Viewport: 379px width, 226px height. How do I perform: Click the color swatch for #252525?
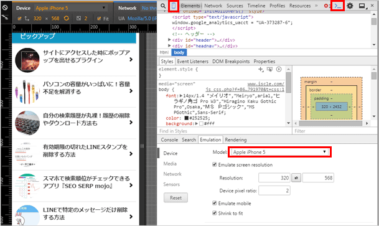click(x=186, y=118)
